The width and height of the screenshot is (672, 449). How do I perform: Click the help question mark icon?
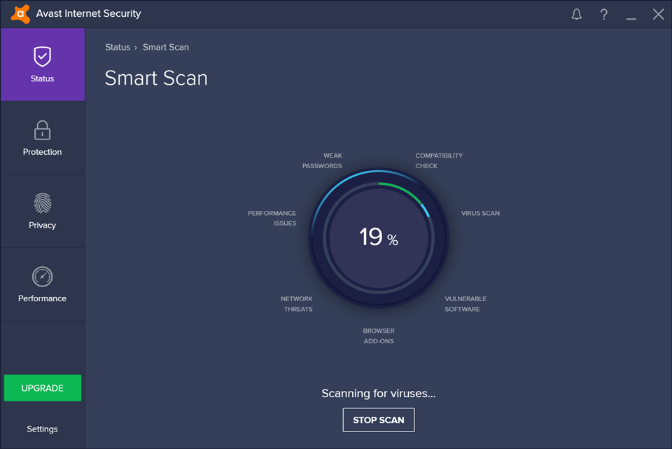point(603,14)
